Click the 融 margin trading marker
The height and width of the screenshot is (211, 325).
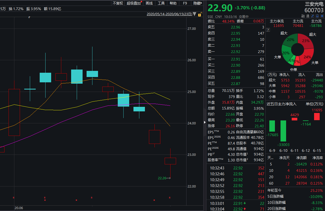(303, 16)
